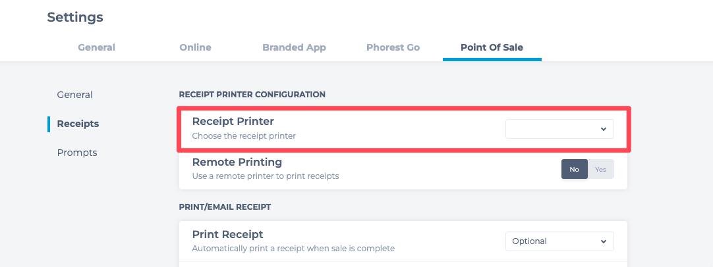Set Remote Printing to Yes
Viewport: 713px width, 267px height.
(601, 170)
